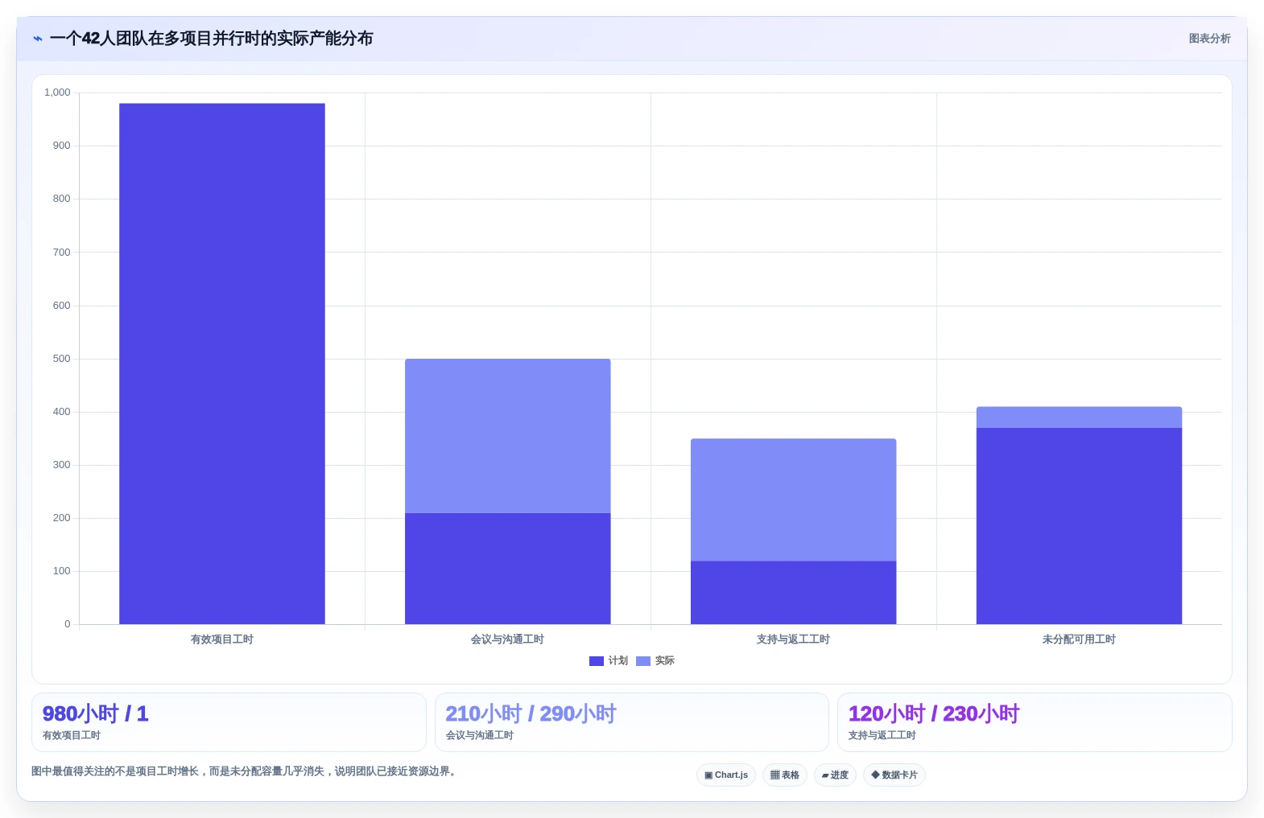
Task: Select the Chart.js tag button
Action: point(726,775)
